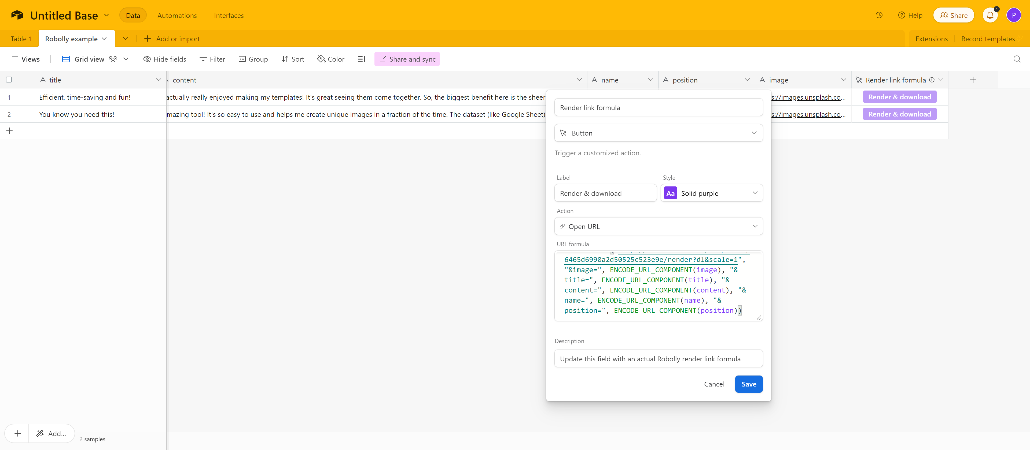Open row height icon in toolbar

coord(362,59)
